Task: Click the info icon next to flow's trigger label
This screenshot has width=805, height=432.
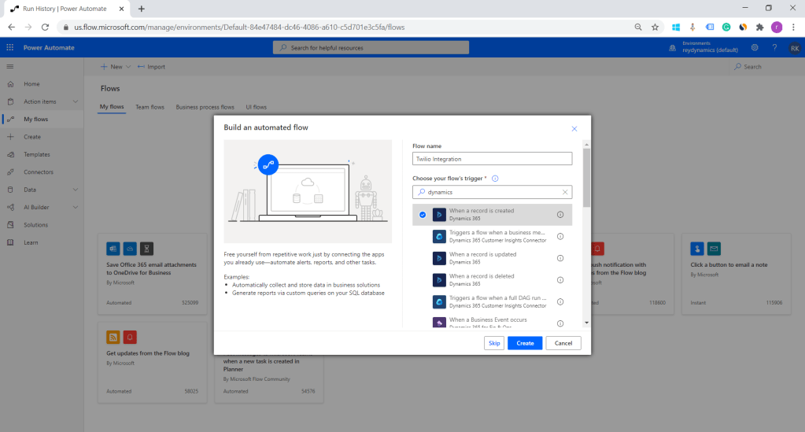Action: pos(495,179)
